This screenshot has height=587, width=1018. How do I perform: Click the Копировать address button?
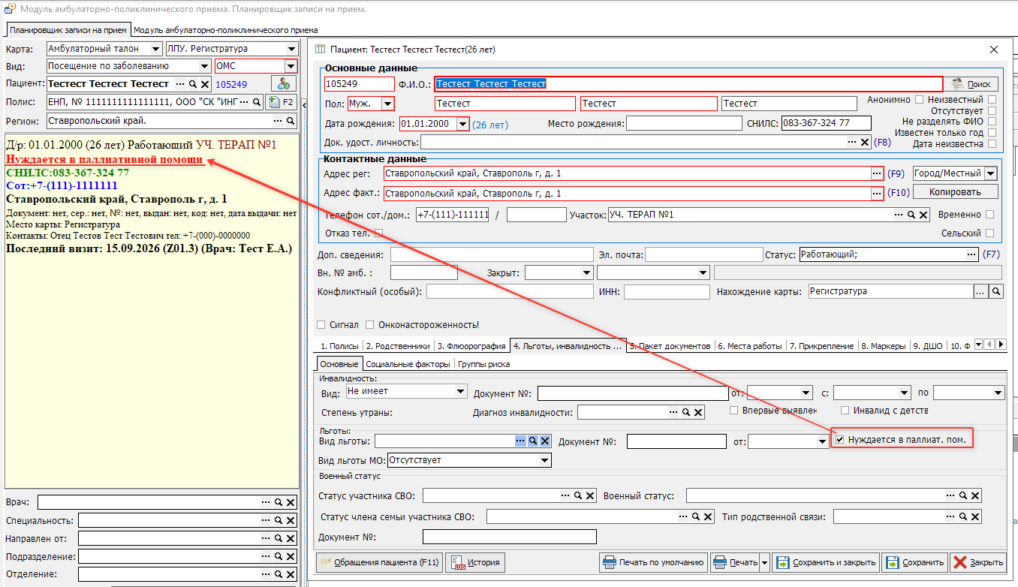(955, 192)
